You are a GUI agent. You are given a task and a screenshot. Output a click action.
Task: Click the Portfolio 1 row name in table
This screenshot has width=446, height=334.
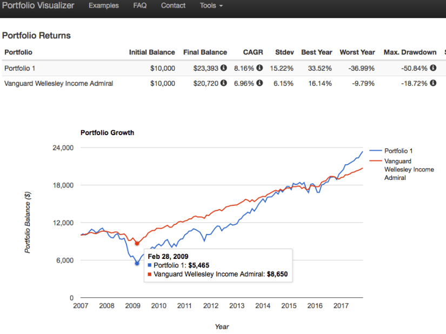[x=19, y=69]
